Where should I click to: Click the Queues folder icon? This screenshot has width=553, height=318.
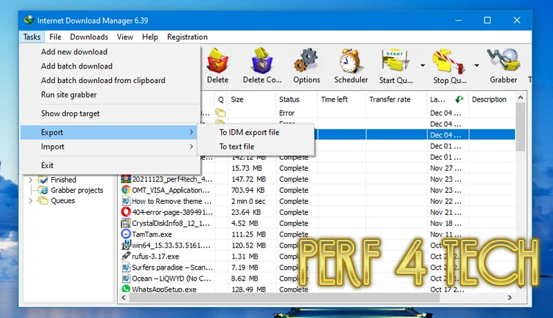[x=43, y=200]
